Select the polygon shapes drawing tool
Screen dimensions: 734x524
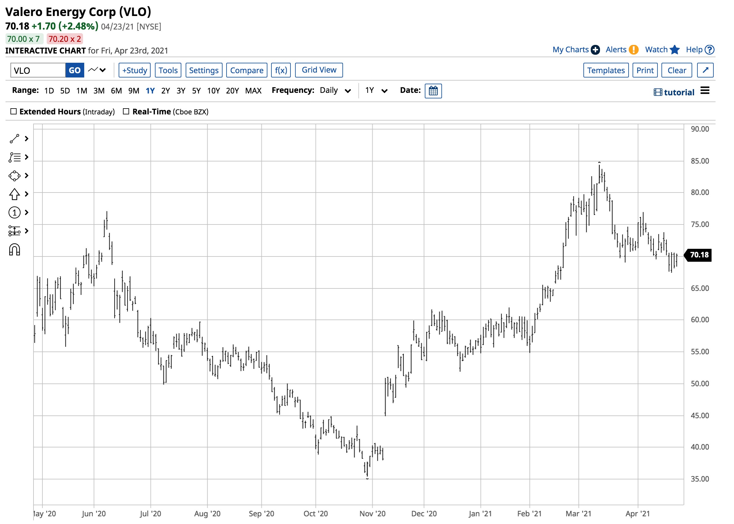[x=14, y=176]
